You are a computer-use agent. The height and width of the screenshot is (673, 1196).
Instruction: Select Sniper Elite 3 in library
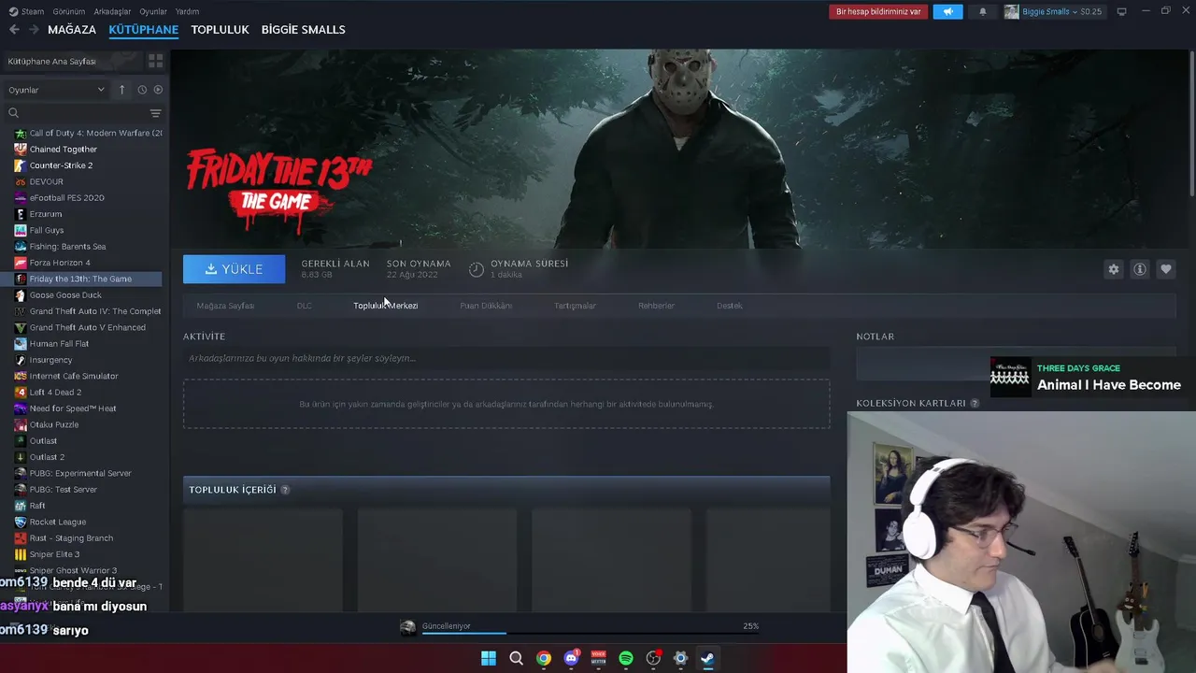click(54, 554)
